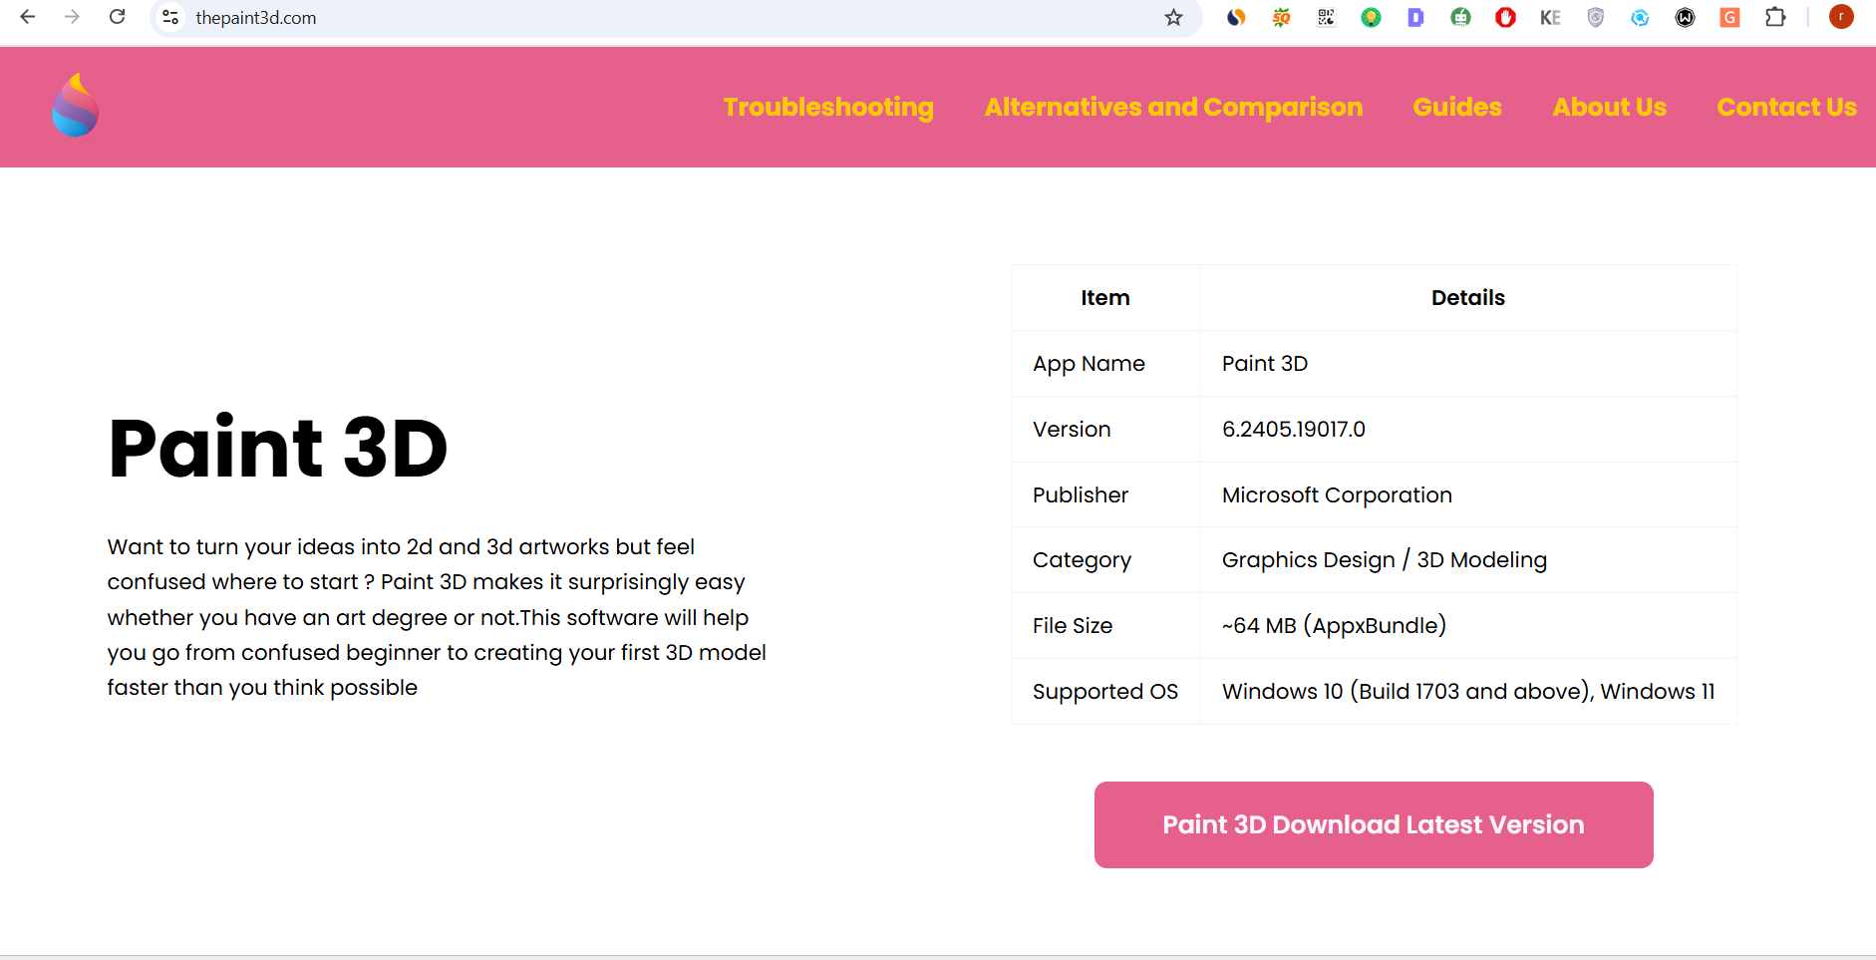Go to the Contact Us page

pos(1786,107)
